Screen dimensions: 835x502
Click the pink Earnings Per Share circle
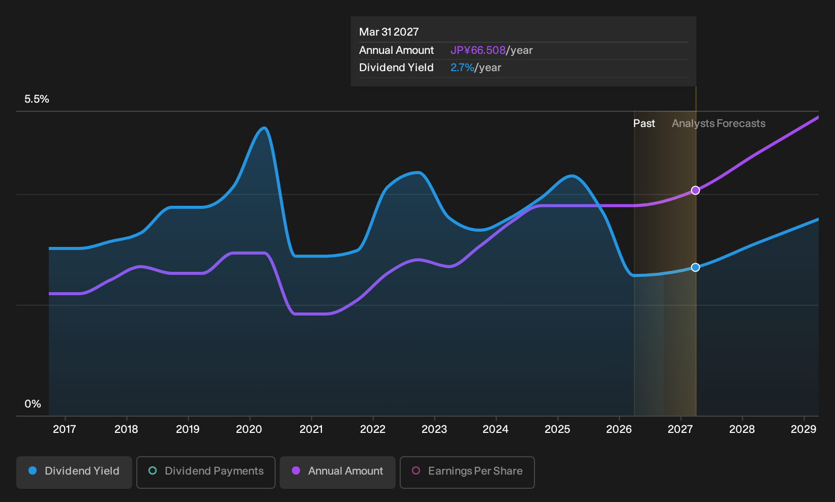[416, 470]
